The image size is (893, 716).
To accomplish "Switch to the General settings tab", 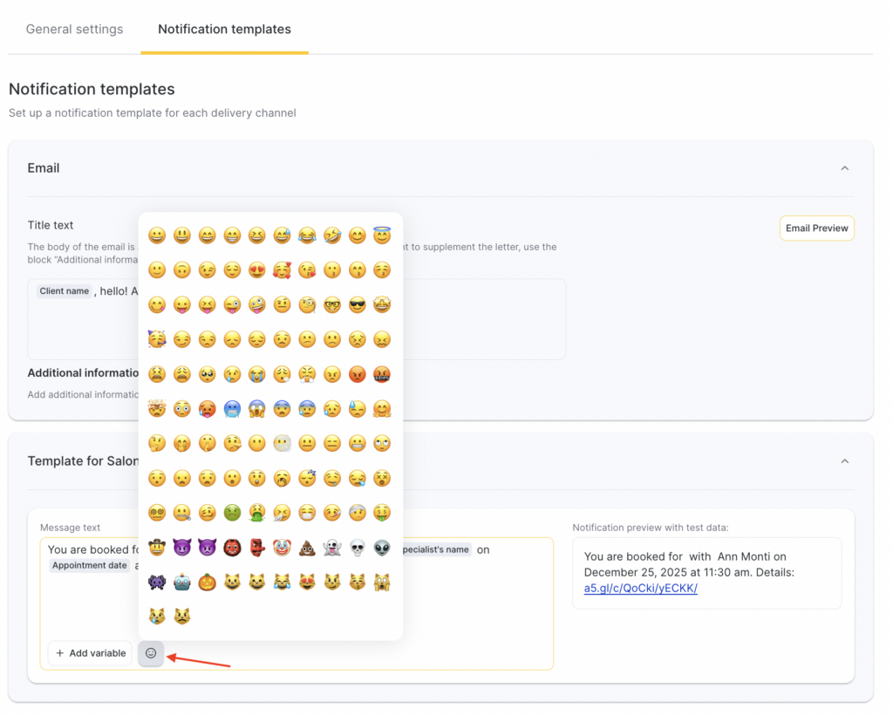I will [x=75, y=29].
